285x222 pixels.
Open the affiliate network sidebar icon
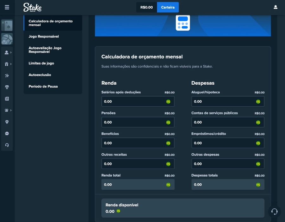tap(7, 75)
